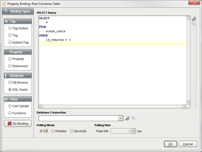
Task: Set Polling Mode to Relative
Action: click(x=53, y=131)
